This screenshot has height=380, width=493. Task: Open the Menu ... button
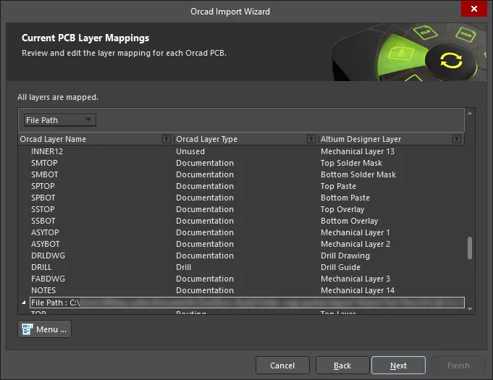tap(44, 329)
